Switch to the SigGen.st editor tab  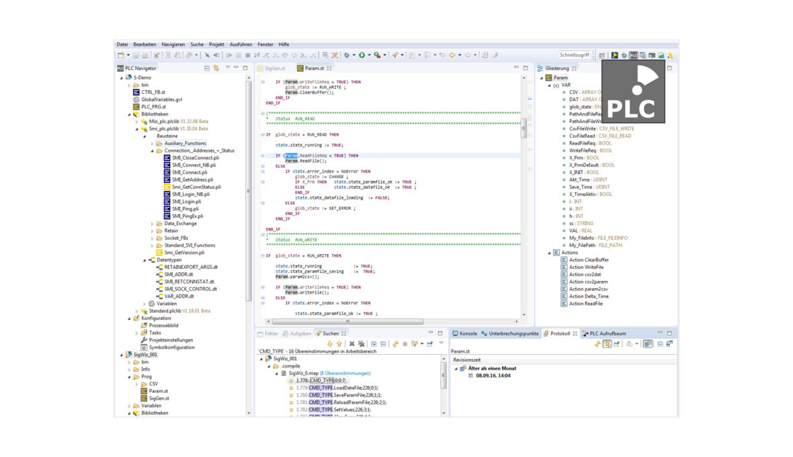274,68
